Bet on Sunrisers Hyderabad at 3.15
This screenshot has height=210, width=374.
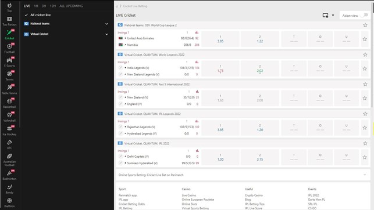pos(260,157)
